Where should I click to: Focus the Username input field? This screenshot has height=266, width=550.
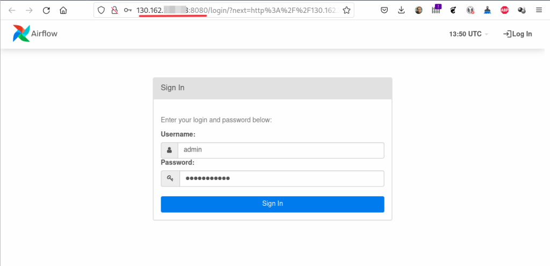click(280, 150)
